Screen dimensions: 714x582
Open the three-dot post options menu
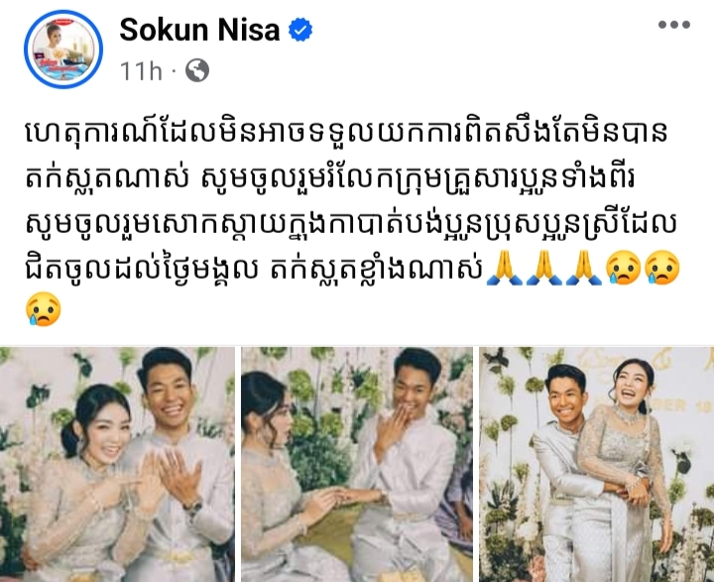pyautogui.click(x=674, y=25)
